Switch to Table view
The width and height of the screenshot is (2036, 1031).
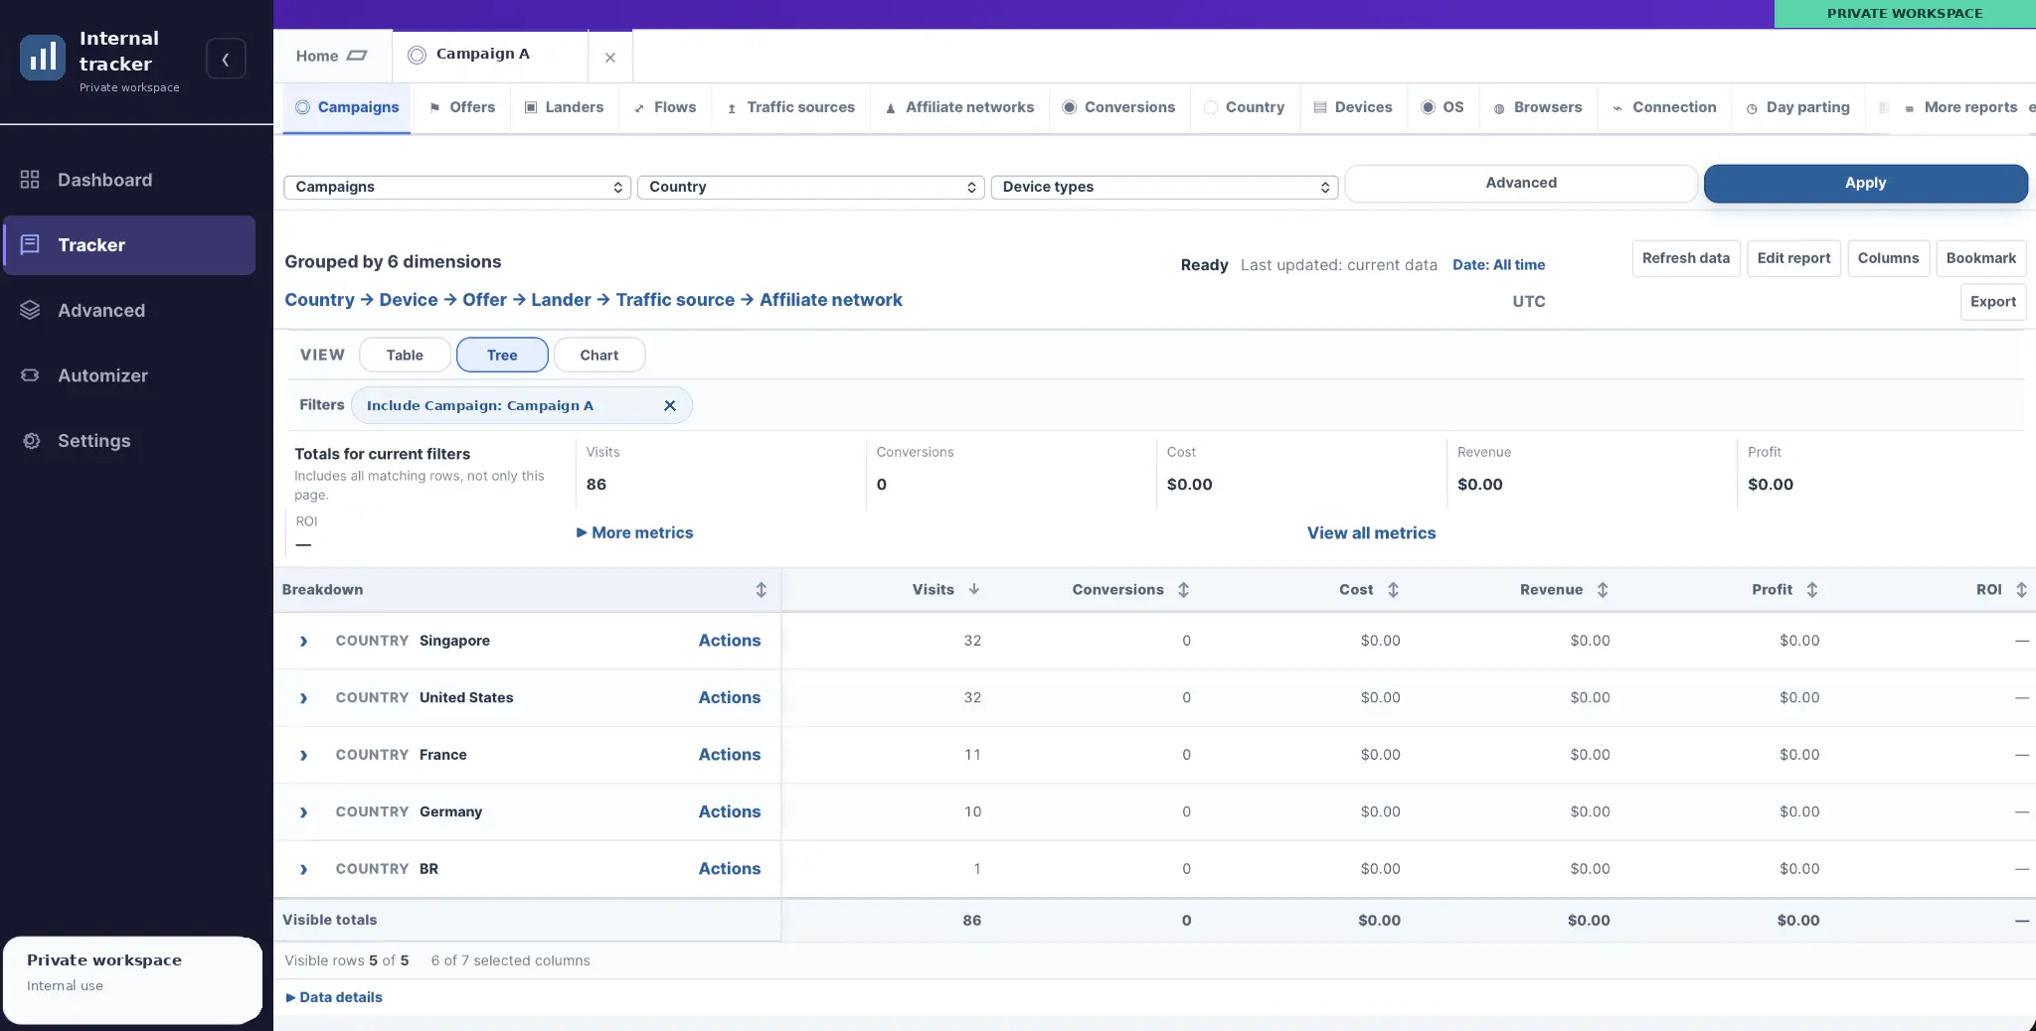[x=405, y=355]
